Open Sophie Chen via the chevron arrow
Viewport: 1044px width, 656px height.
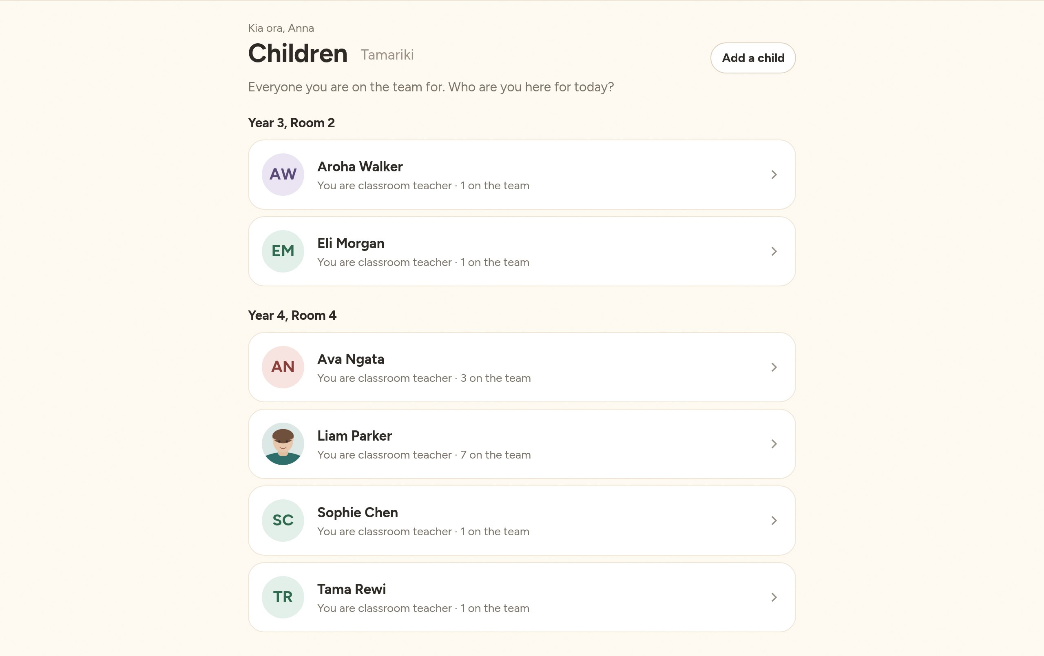click(774, 520)
